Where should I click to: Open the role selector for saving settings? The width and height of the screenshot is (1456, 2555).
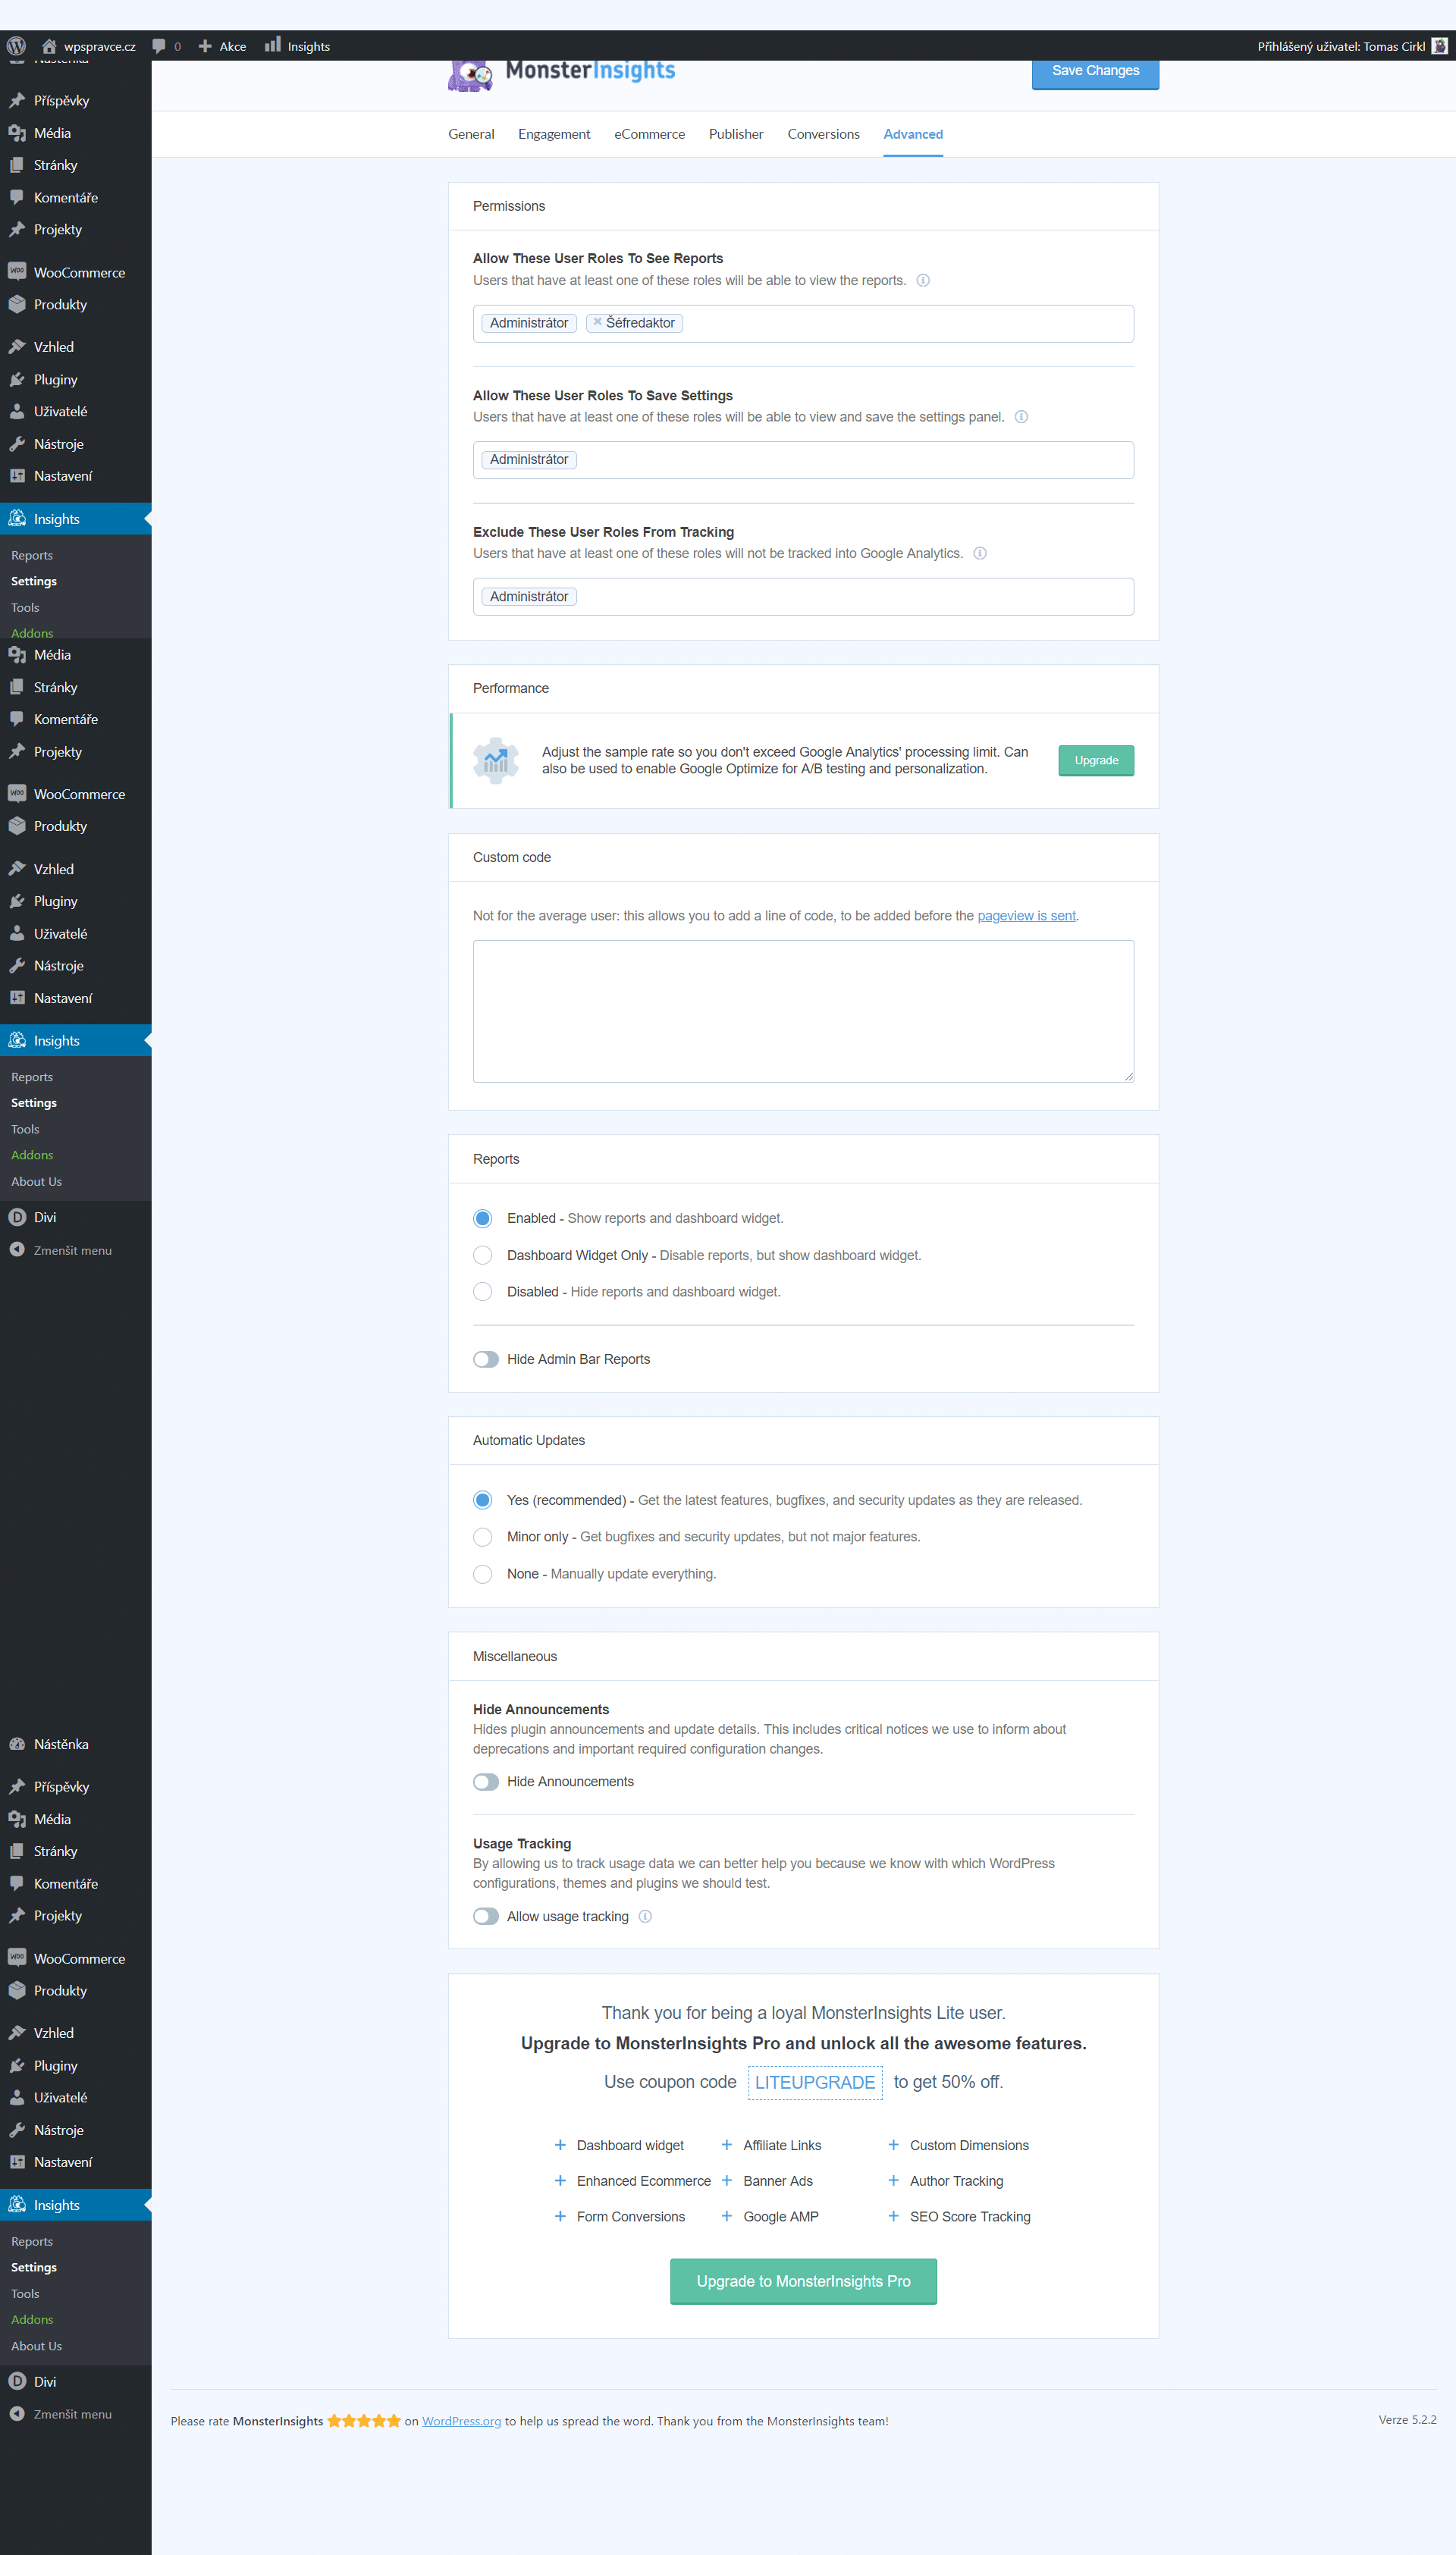(x=803, y=459)
